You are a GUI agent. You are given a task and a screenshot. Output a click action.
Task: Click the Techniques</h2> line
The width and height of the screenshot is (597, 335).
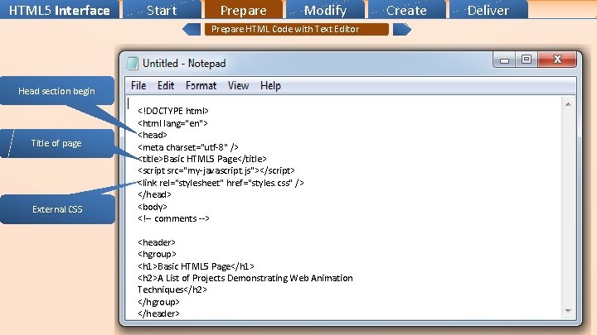172,290
